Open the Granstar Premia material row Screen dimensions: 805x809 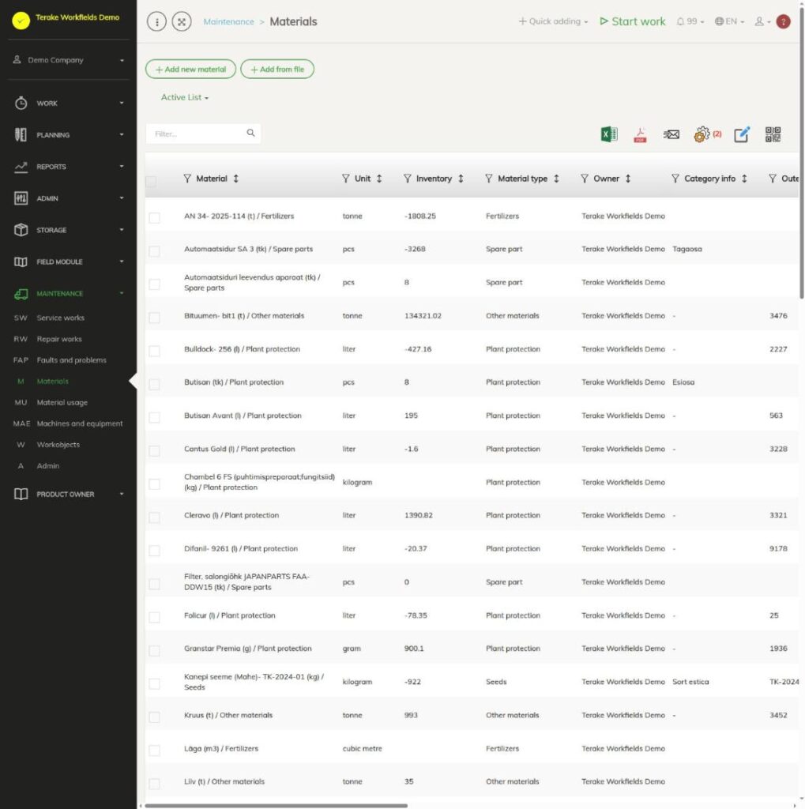[x=248, y=649]
